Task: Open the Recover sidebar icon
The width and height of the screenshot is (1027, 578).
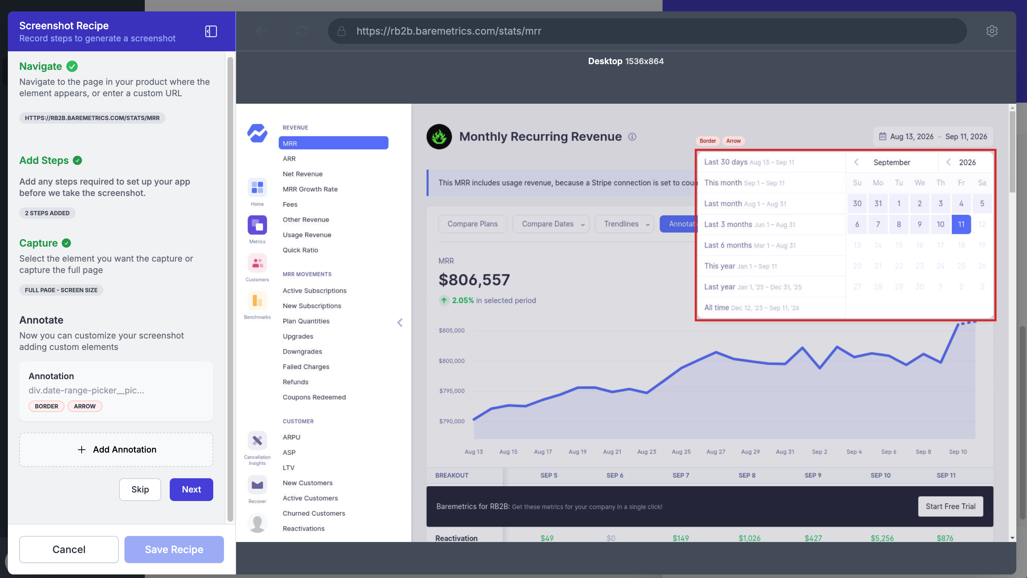Action: click(x=257, y=485)
